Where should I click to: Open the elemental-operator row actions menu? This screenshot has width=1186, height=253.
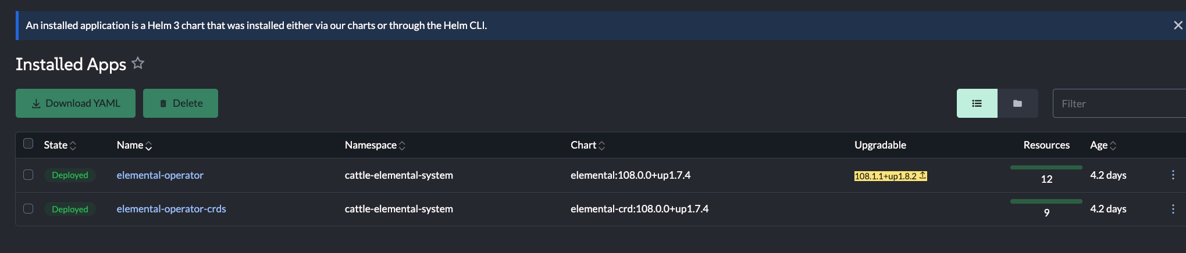tap(1173, 175)
